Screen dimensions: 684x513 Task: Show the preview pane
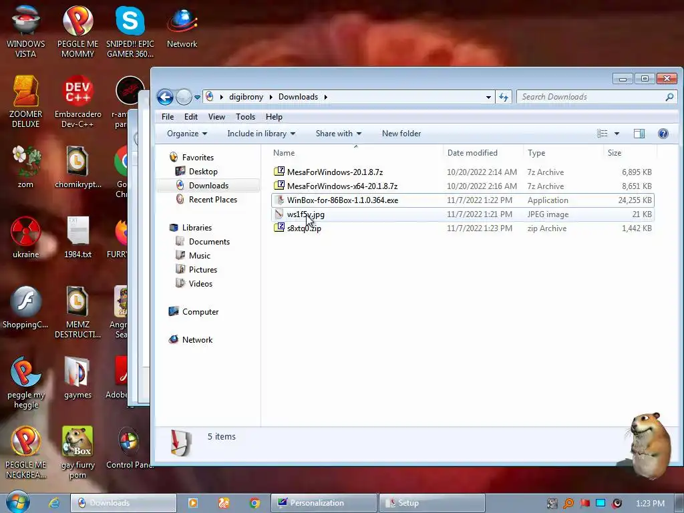pos(639,134)
